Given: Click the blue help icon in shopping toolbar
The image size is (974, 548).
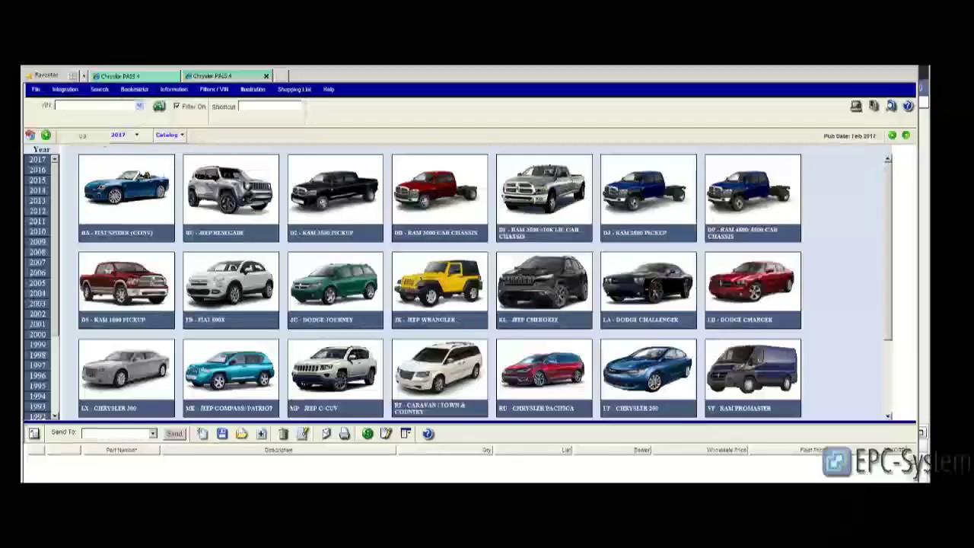Looking at the screenshot, I should coord(428,433).
